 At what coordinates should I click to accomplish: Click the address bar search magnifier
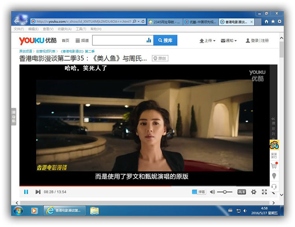[135, 22]
